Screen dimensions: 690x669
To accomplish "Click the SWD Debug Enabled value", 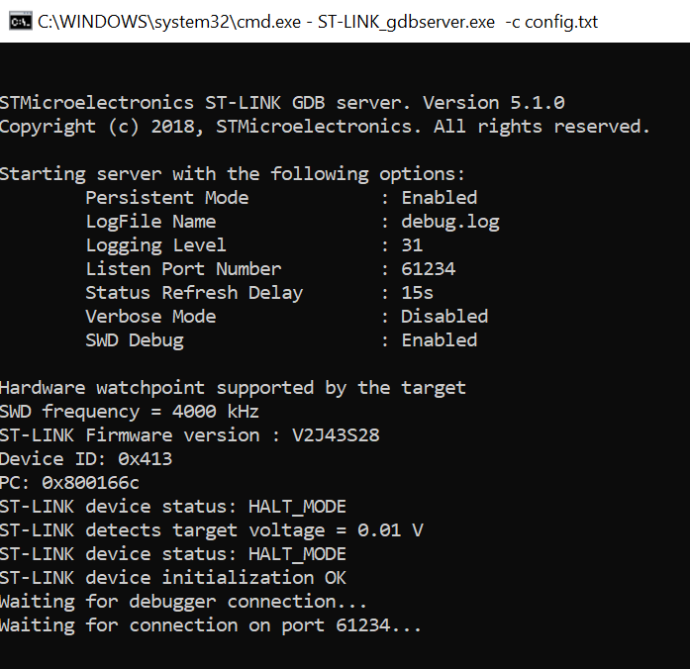I will click(439, 340).
